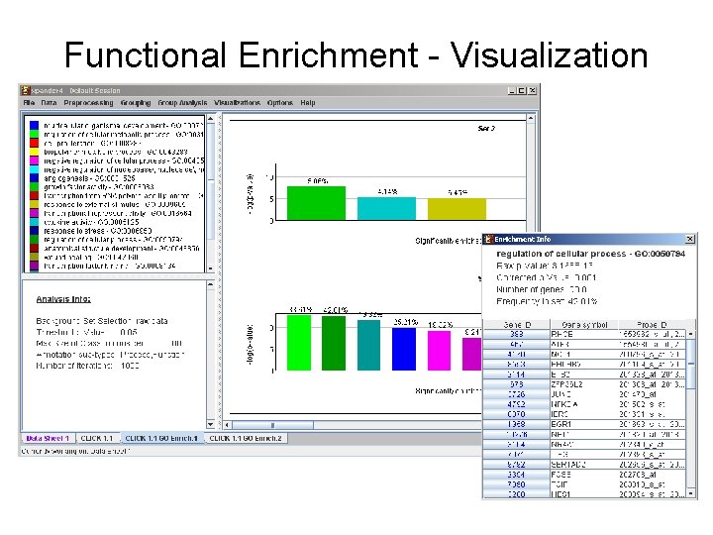Click left arrow of the chart horizontal scrollbar

[228, 425]
